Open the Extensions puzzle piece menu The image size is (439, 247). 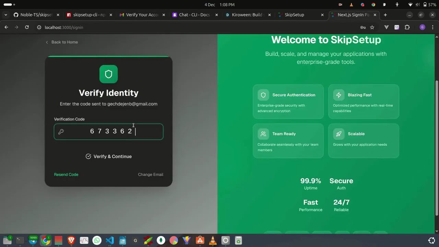pos(407,27)
